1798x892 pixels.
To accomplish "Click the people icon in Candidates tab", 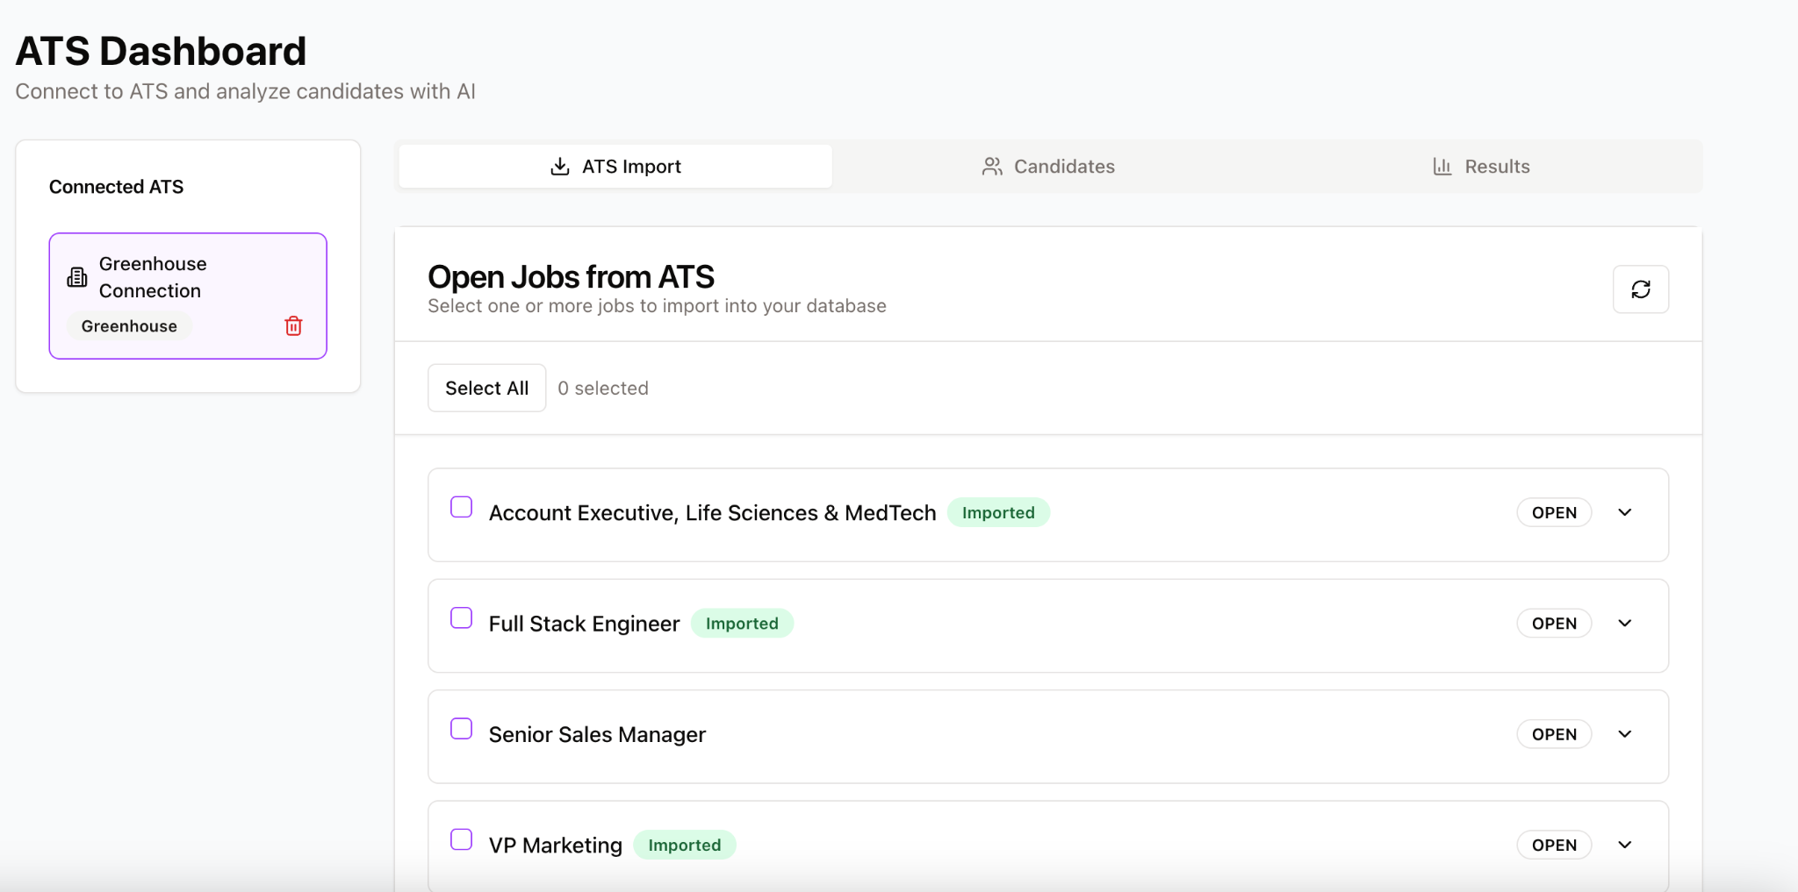I will pos(992,167).
